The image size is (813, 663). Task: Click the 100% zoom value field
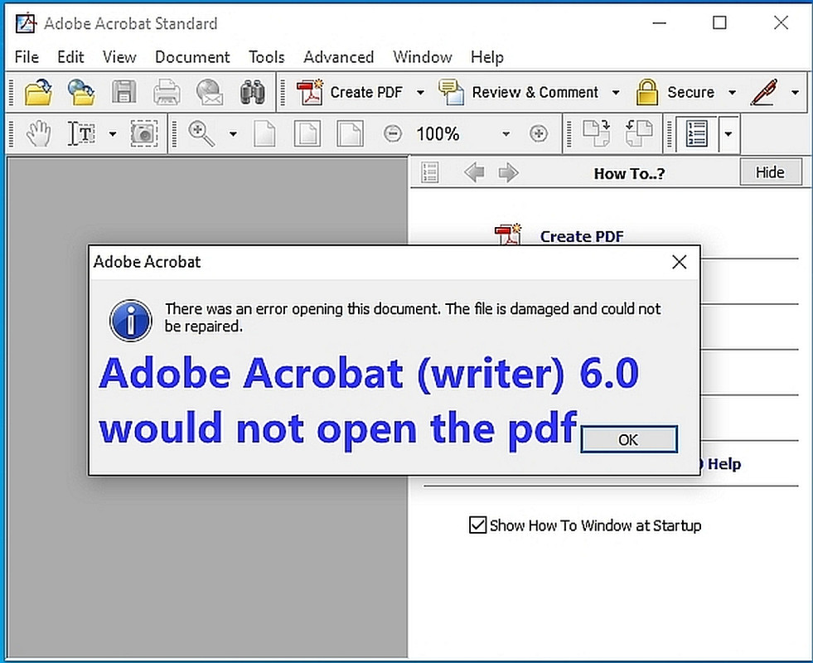click(x=438, y=133)
